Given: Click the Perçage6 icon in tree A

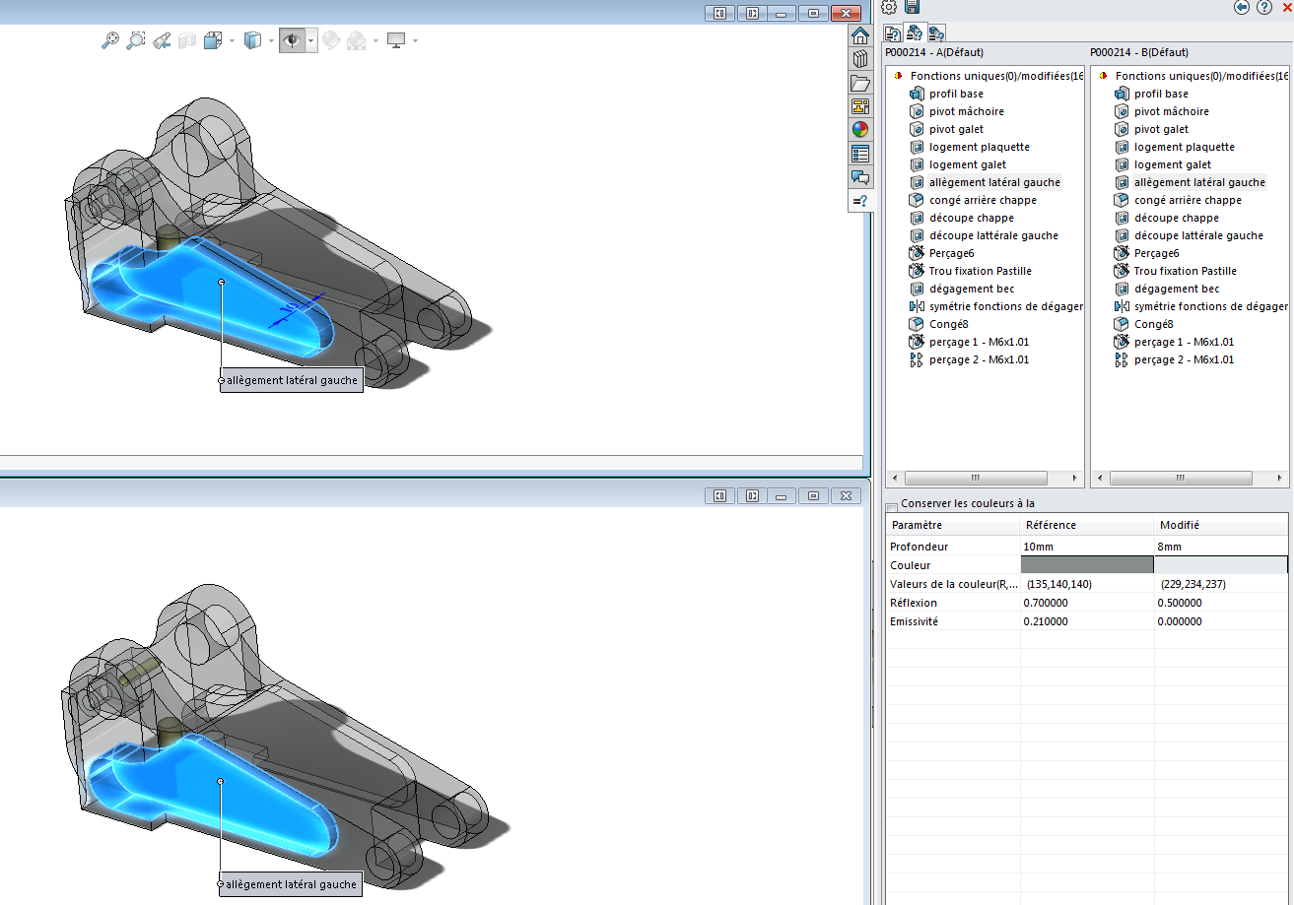Looking at the screenshot, I should [917, 253].
